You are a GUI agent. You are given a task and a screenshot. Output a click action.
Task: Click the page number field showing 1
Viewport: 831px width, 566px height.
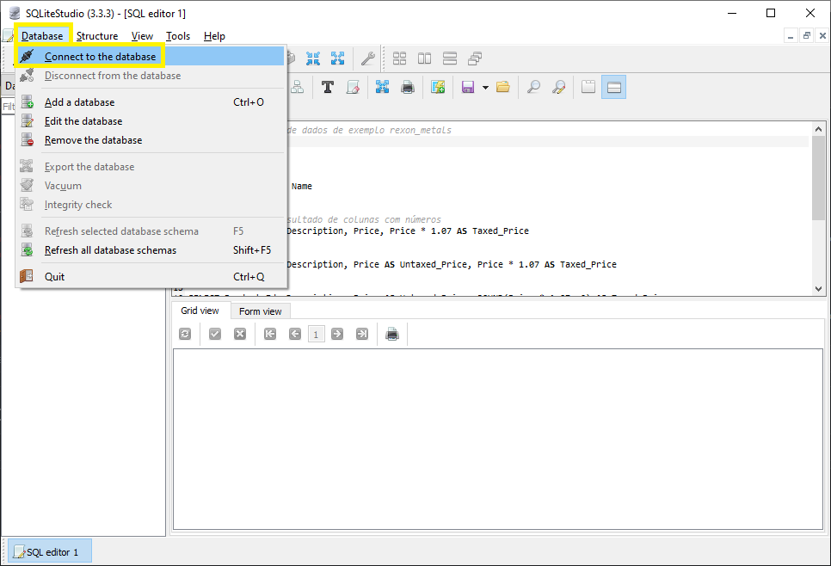pyautogui.click(x=316, y=335)
